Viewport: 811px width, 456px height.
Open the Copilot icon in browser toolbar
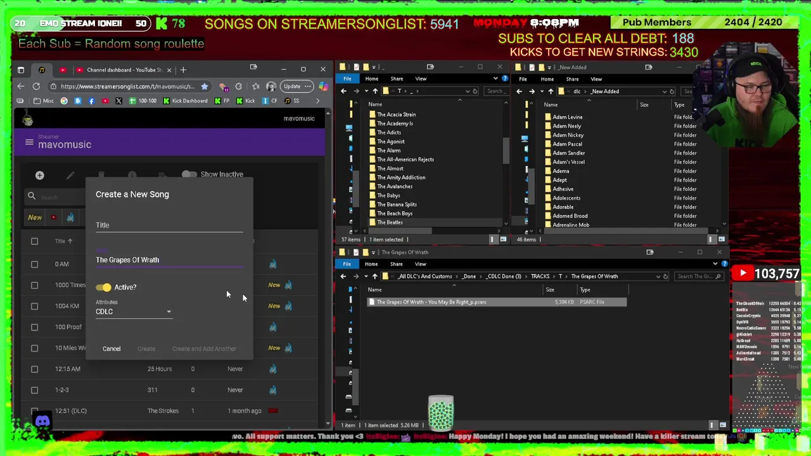pos(323,86)
